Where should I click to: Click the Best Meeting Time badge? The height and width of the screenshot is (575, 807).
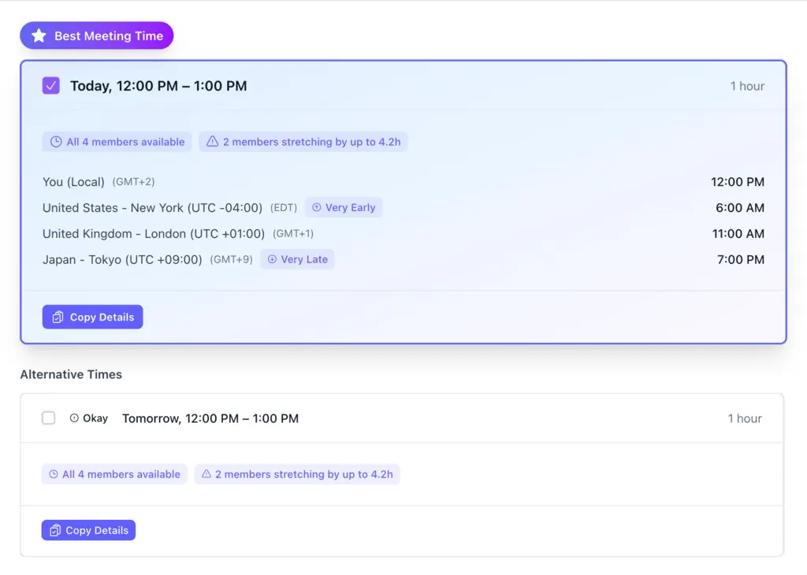pyautogui.click(x=97, y=36)
